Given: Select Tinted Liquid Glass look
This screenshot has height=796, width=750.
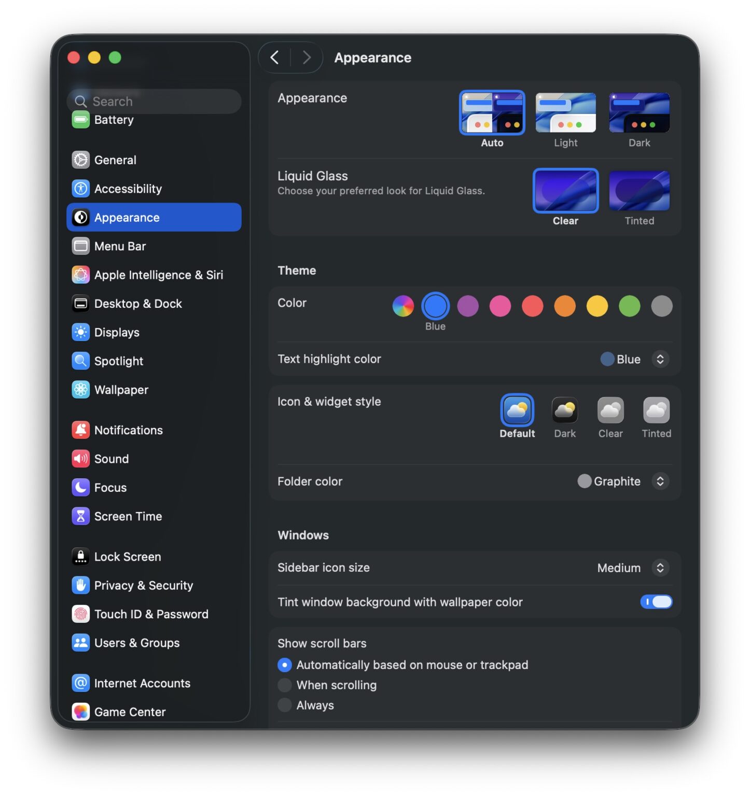Looking at the screenshot, I should click(639, 191).
